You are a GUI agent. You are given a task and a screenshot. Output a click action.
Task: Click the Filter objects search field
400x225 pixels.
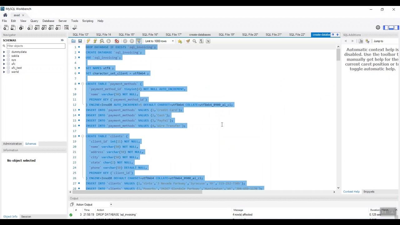pyautogui.click(x=36, y=46)
